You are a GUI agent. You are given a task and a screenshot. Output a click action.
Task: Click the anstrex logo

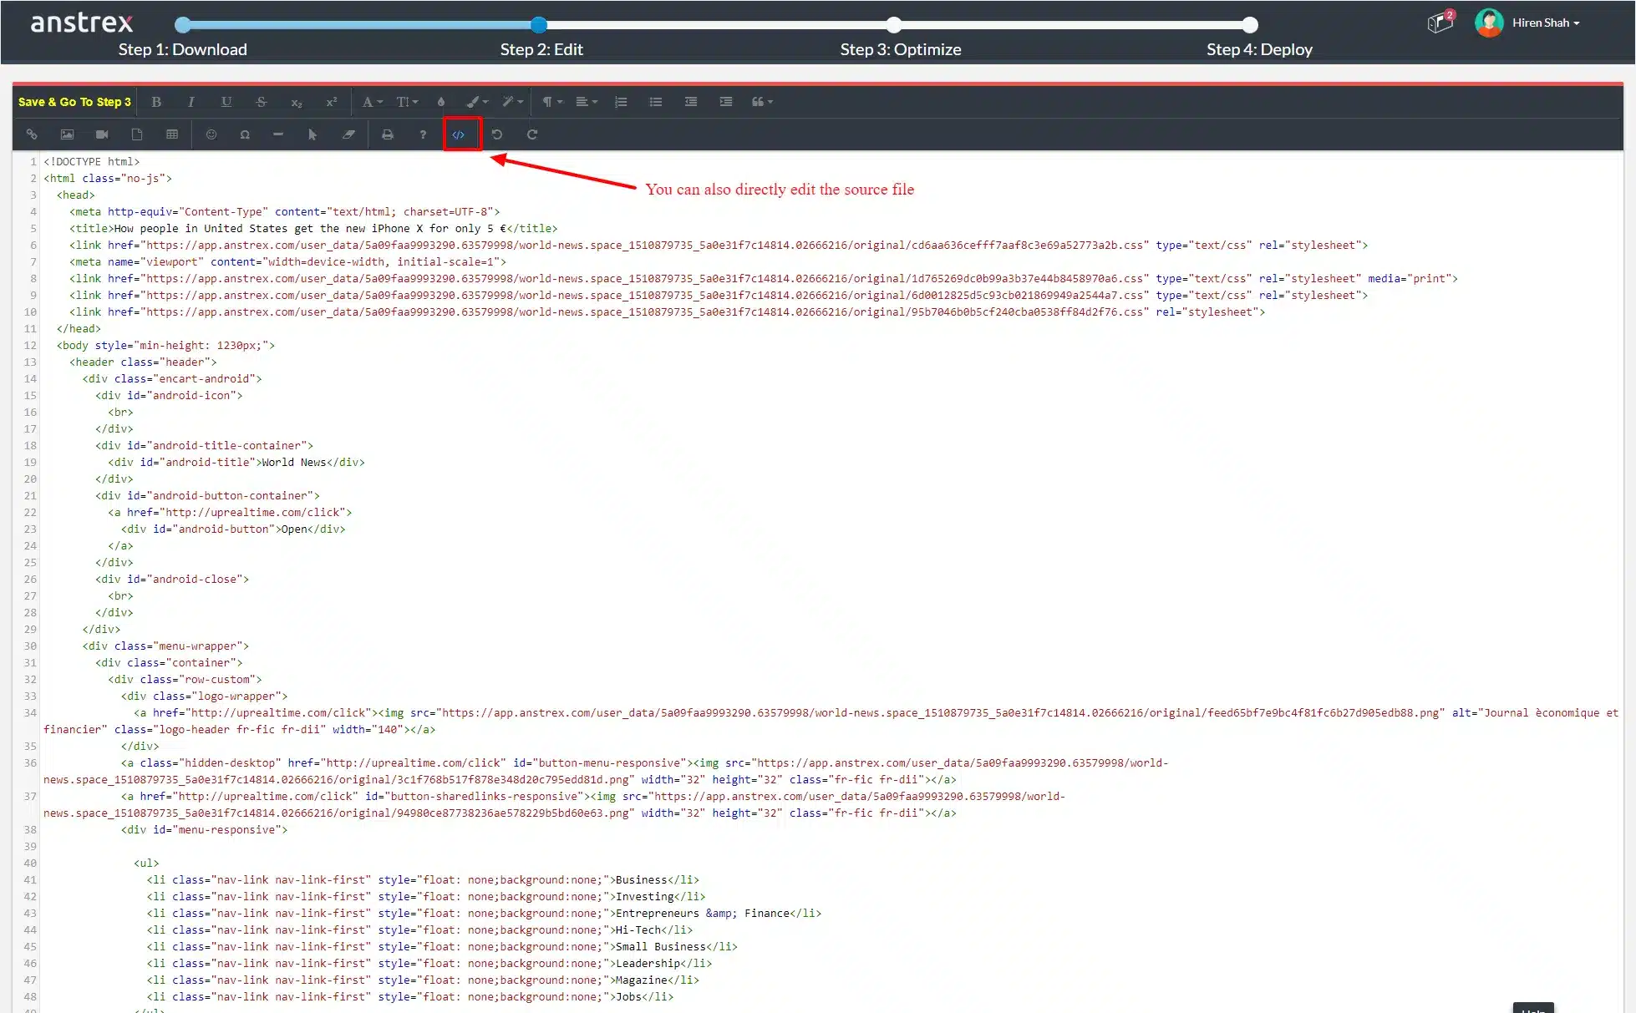(x=82, y=23)
